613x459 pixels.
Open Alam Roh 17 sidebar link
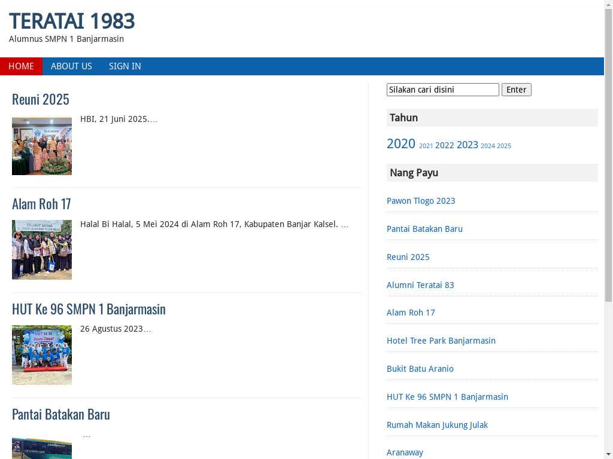tap(411, 313)
